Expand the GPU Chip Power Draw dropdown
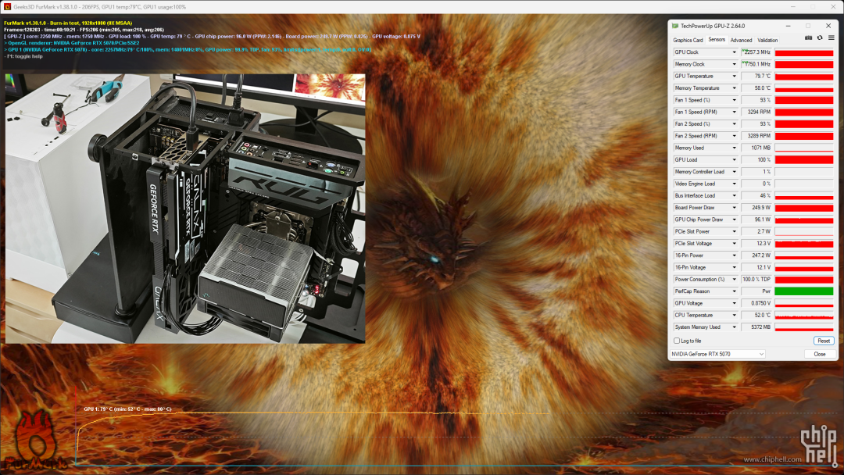This screenshot has height=475, width=844. point(734,220)
